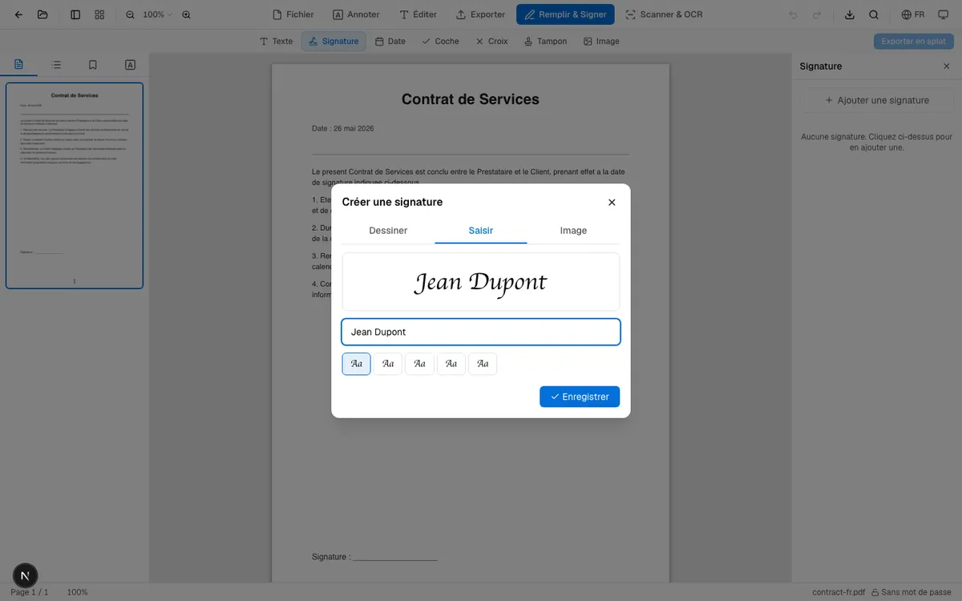Click the Page 1 / 1 indicator

[30, 592]
